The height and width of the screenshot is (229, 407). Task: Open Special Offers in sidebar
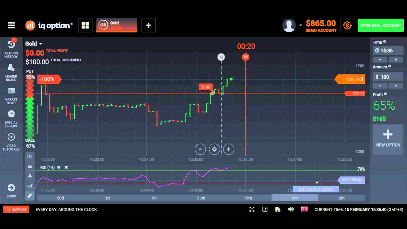(x=11, y=119)
